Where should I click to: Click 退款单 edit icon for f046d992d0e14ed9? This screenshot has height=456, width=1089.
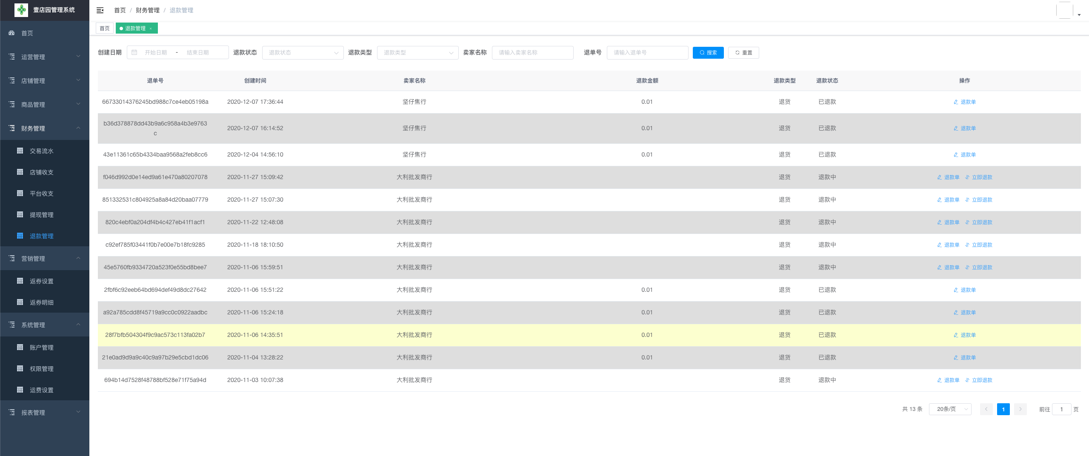pos(940,177)
